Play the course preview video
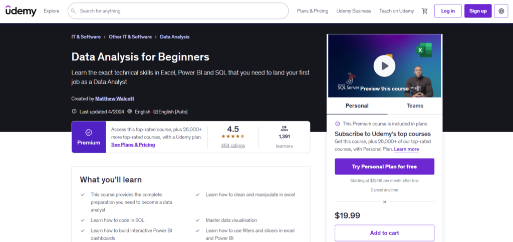The width and height of the screenshot is (513, 242). (x=384, y=65)
